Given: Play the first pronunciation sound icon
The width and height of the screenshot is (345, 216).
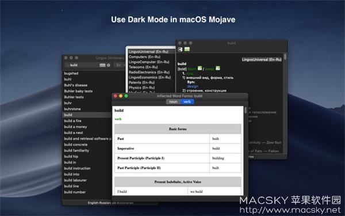Looking at the screenshot, I should point(200,69).
